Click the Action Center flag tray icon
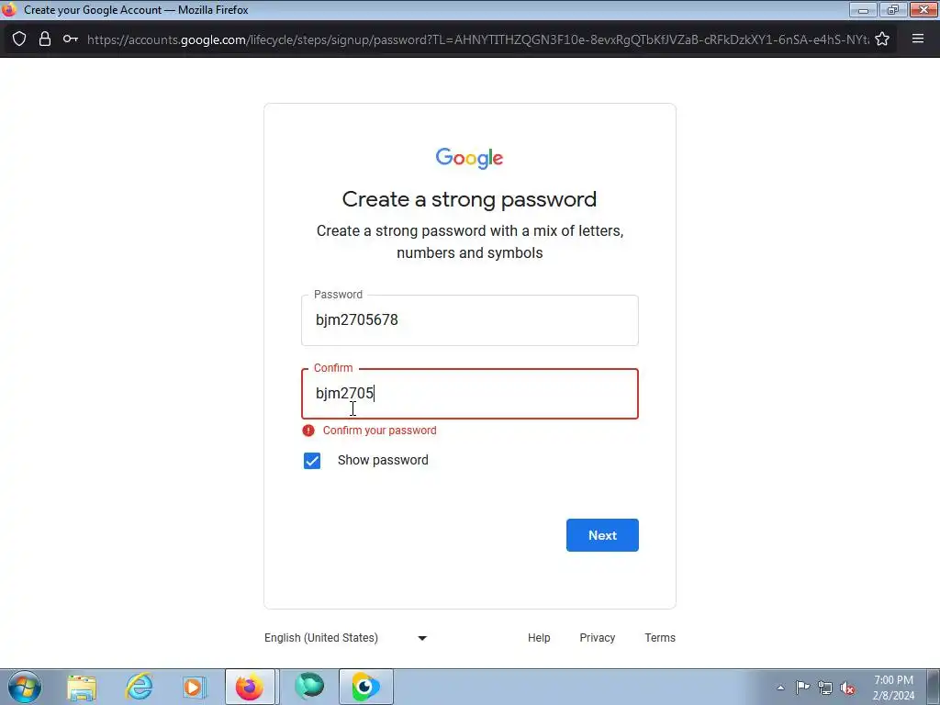940x705 pixels. (x=802, y=688)
